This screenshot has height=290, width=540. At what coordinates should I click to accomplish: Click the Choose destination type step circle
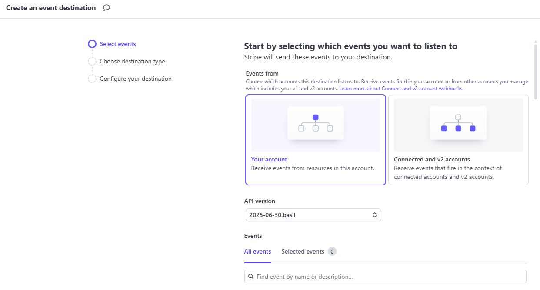tap(92, 61)
